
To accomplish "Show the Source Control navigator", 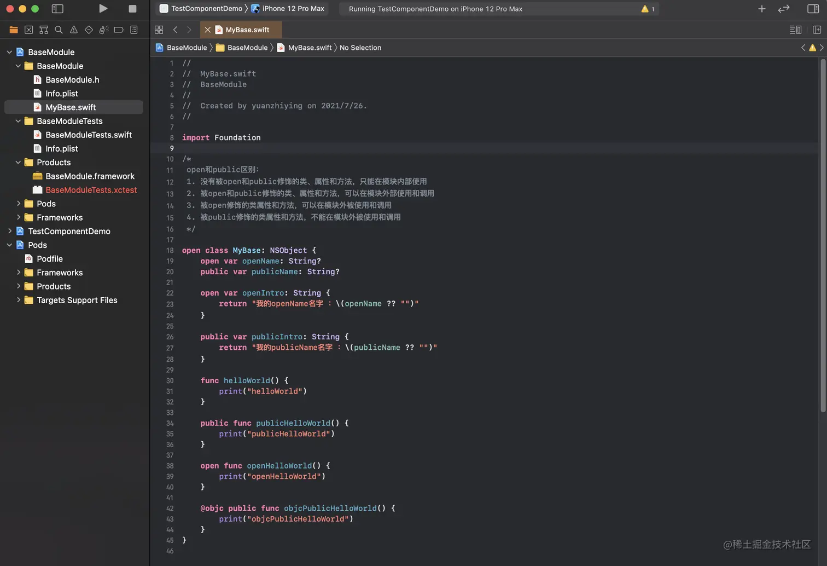I will pyautogui.click(x=28, y=30).
